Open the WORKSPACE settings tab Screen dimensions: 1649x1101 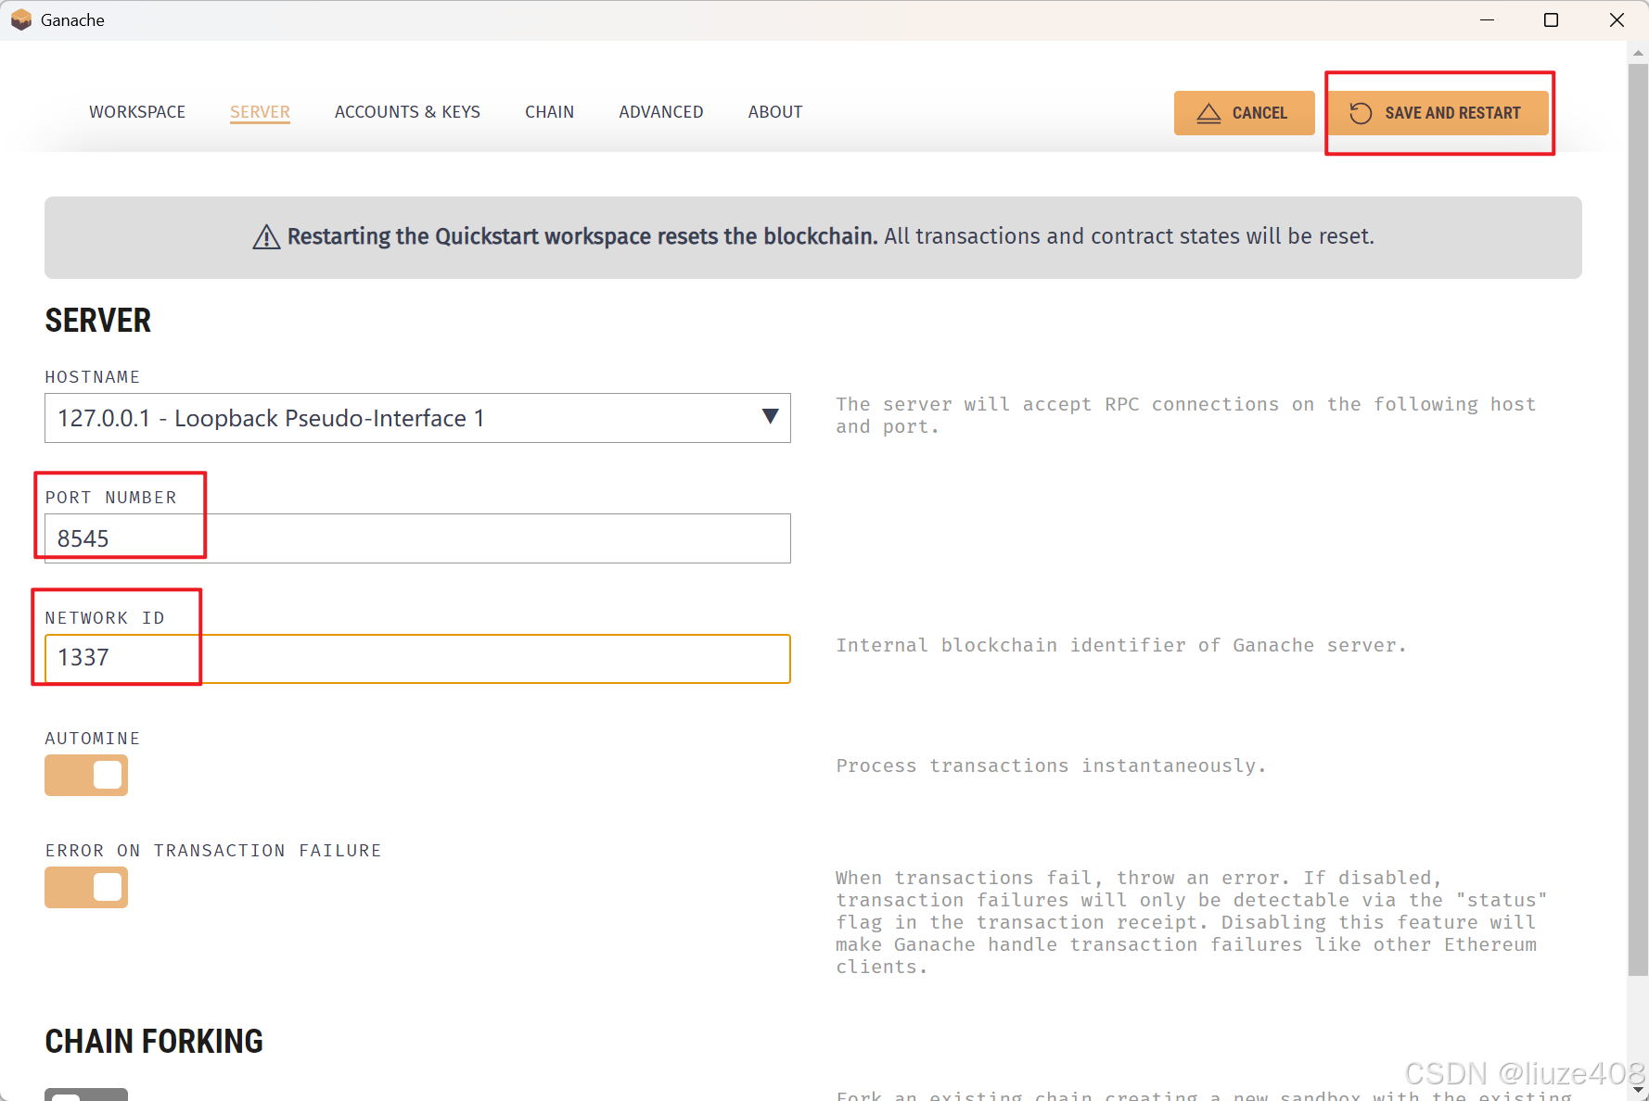[x=137, y=112]
